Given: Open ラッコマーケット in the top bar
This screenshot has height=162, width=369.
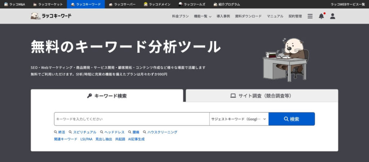Looking at the screenshot, I should click(48, 4).
